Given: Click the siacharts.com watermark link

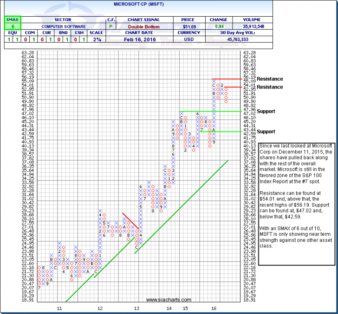Looking at the screenshot, I should 161,300.
